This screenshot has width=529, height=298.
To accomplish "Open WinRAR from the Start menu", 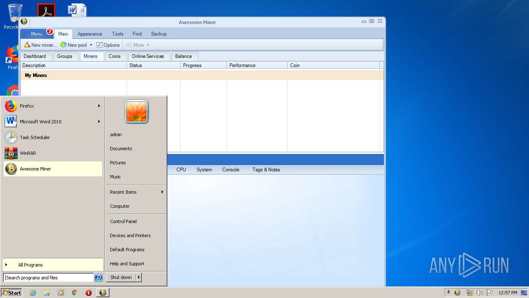I will tap(53, 153).
